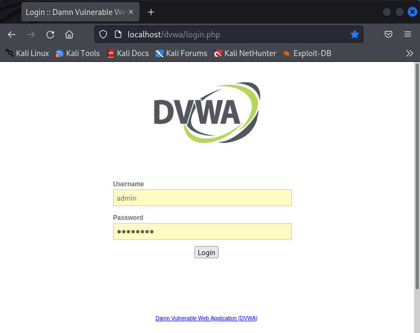Click the Password label text
The height and width of the screenshot is (333, 420).
click(128, 217)
